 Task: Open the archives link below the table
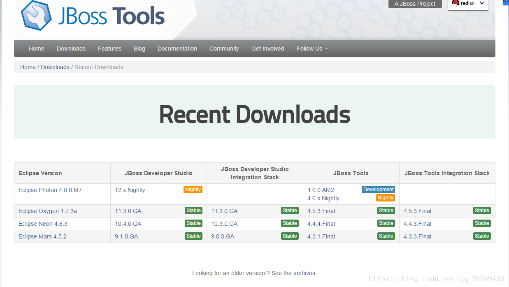pyautogui.click(x=304, y=273)
